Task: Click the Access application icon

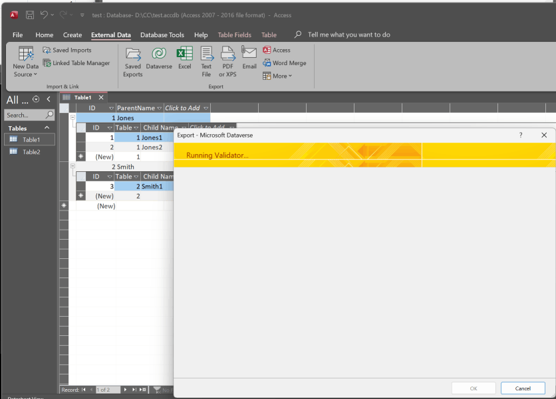Action: [14, 15]
